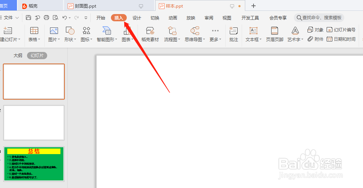Viewport: 363px width, 188px height.
Task: Open the 视图 view tab
Action: [227, 18]
